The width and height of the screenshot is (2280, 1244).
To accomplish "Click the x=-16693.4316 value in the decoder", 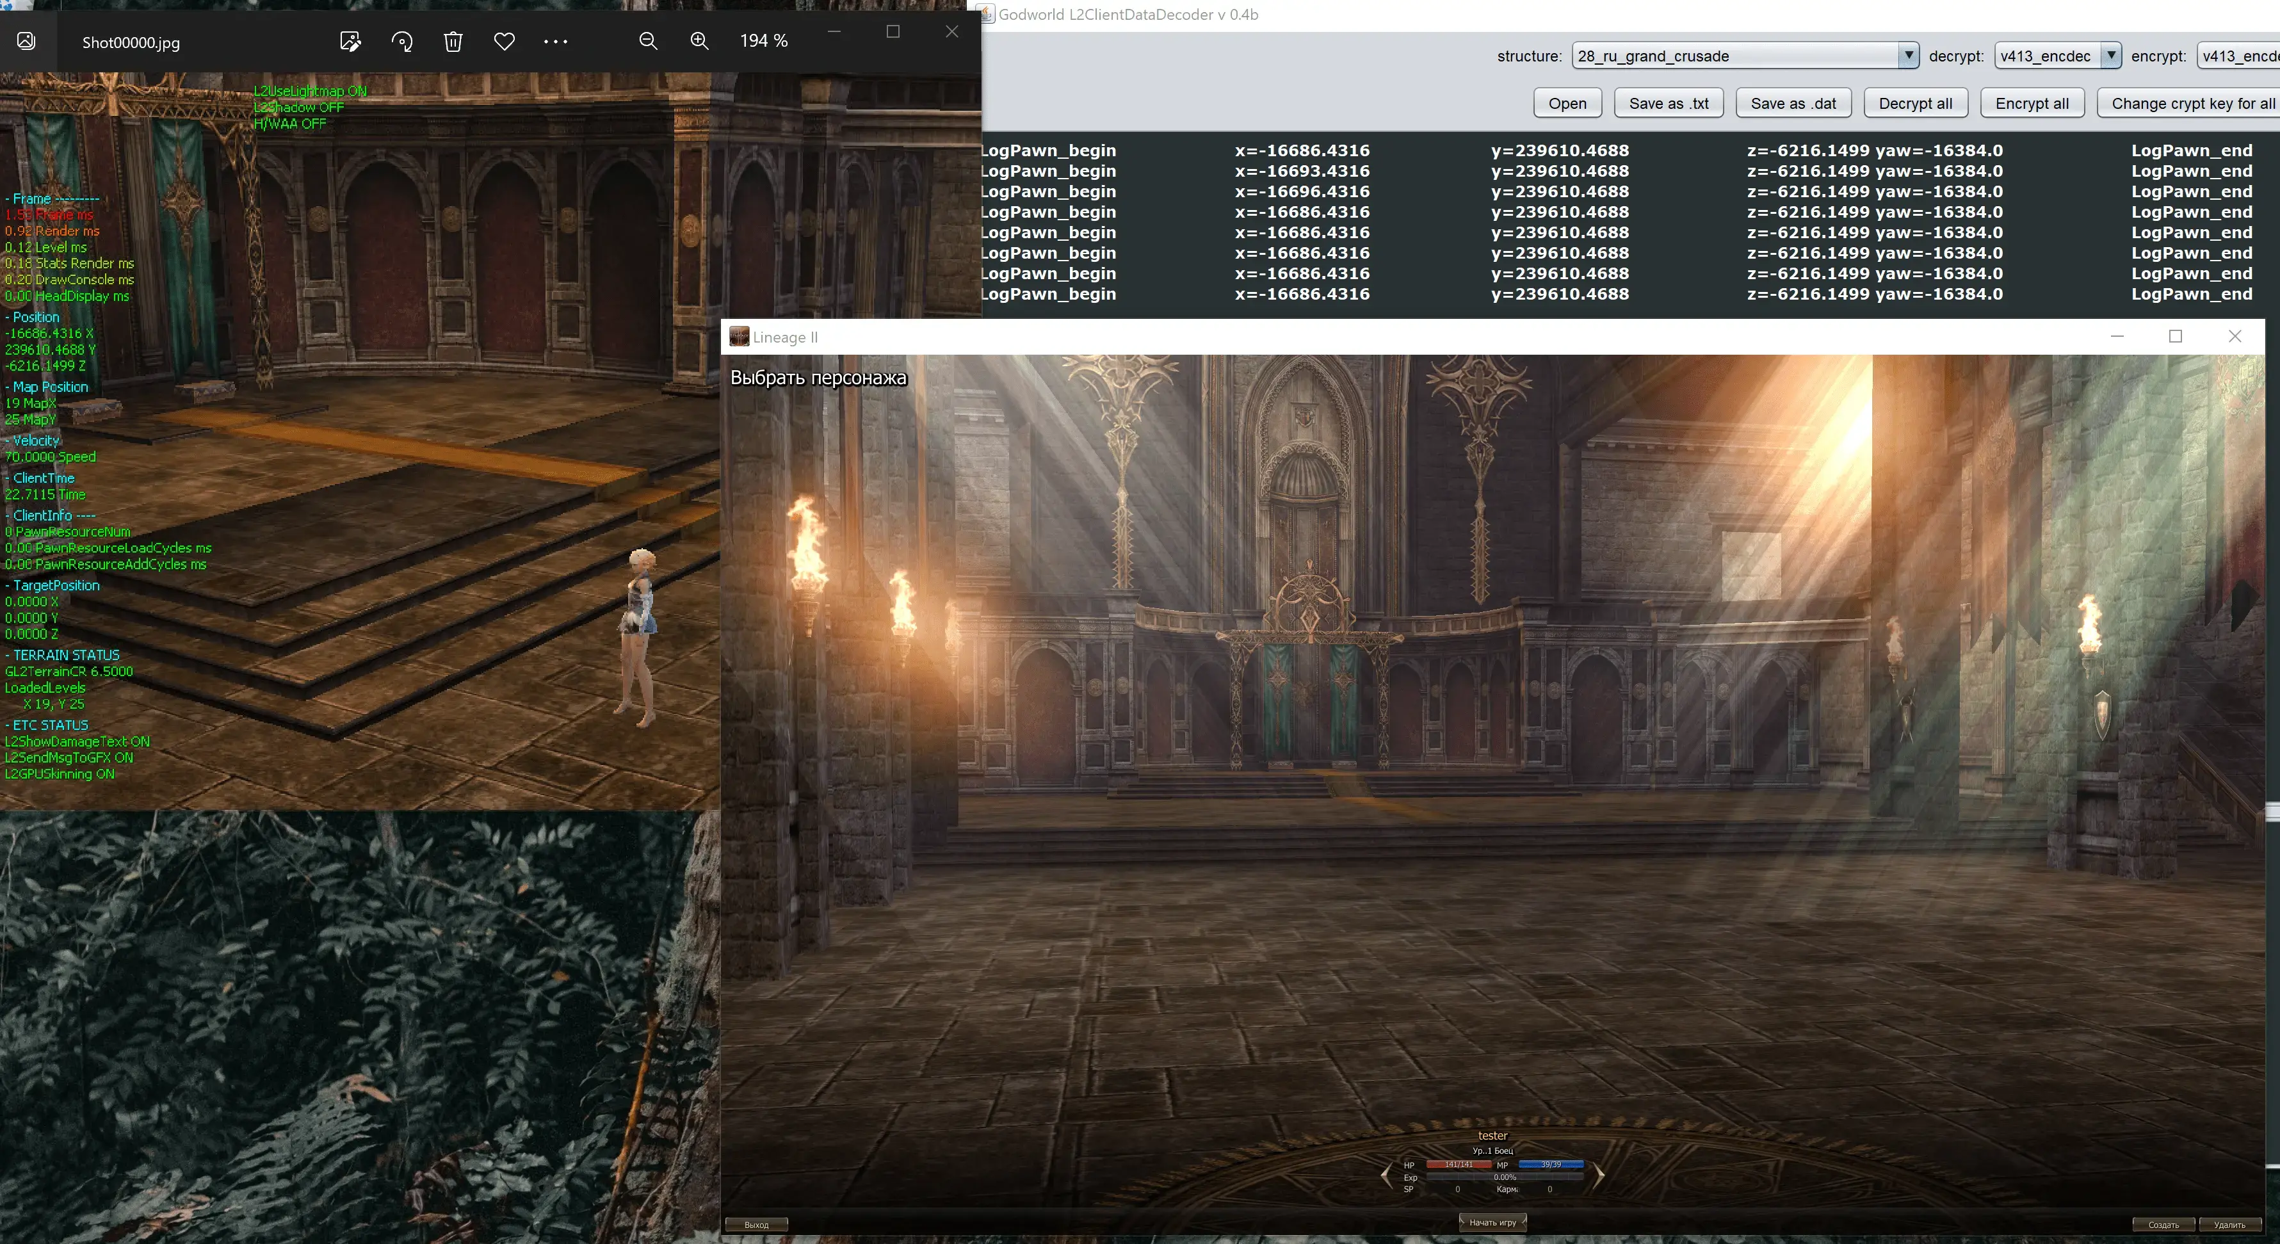I will [x=1302, y=171].
